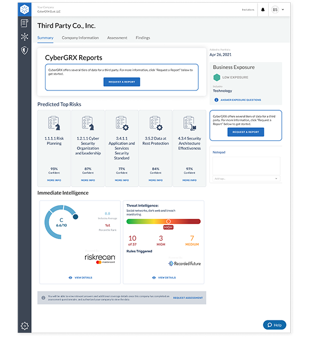The image size is (310, 337).
Task: Click the 'Third Party Co., Inc.' heading
Action: click(66, 26)
